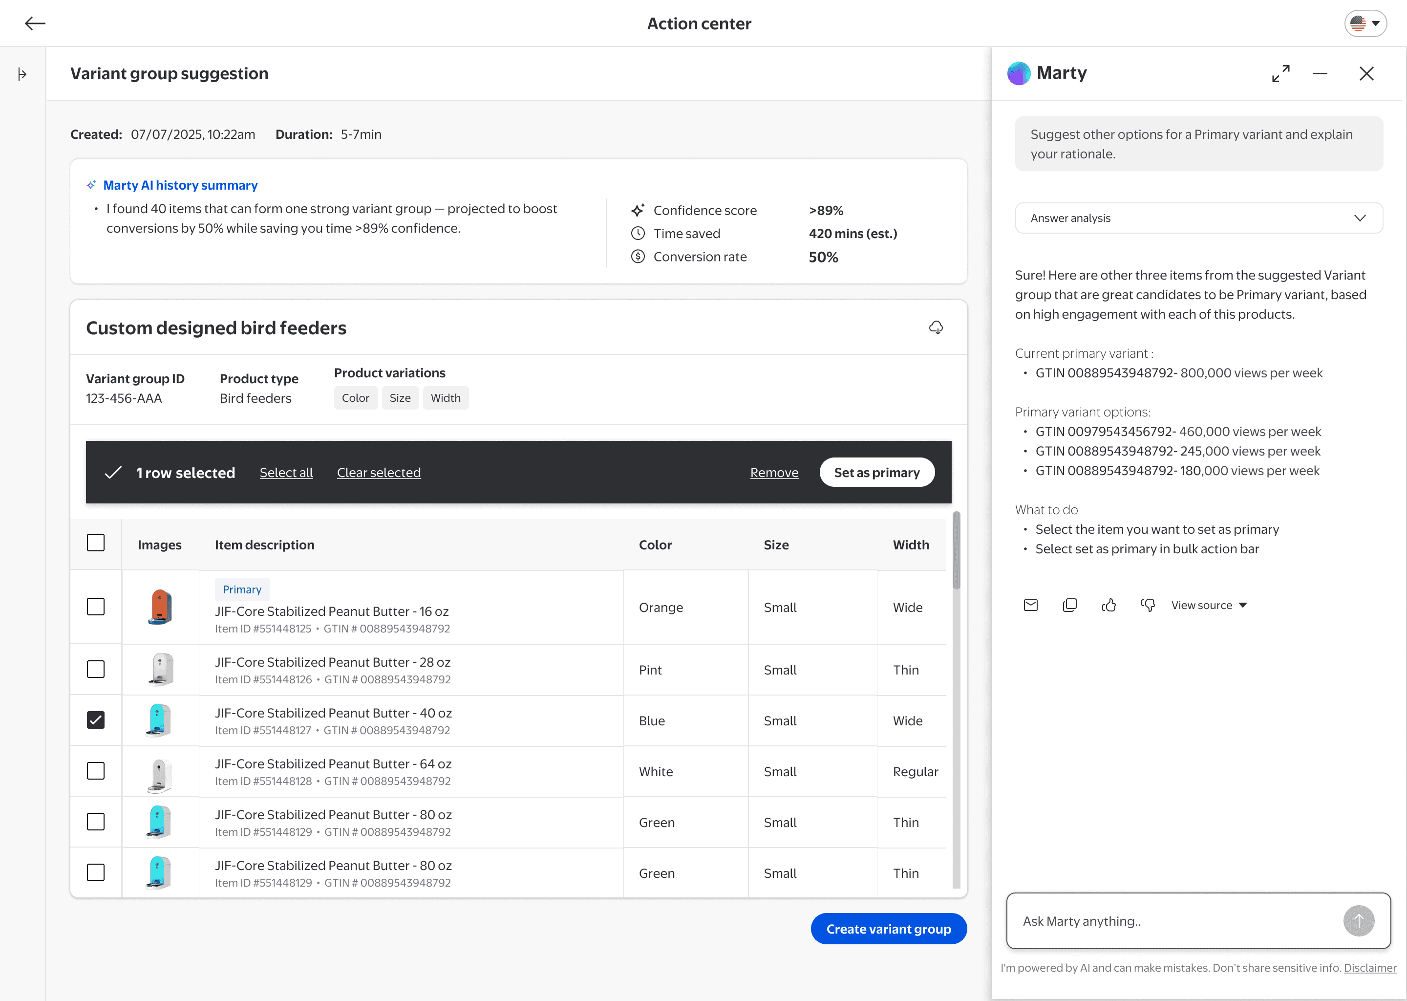This screenshot has width=1407, height=1001.
Task: Click the 28 oz white feeder thumbnail
Action: point(161,670)
